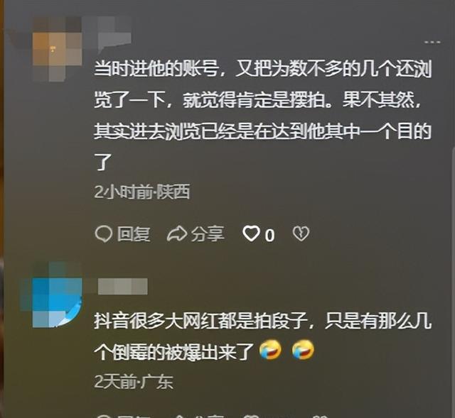Open the second commenter's blurred username
The height and width of the screenshot is (418, 455).
click(x=123, y=286)
